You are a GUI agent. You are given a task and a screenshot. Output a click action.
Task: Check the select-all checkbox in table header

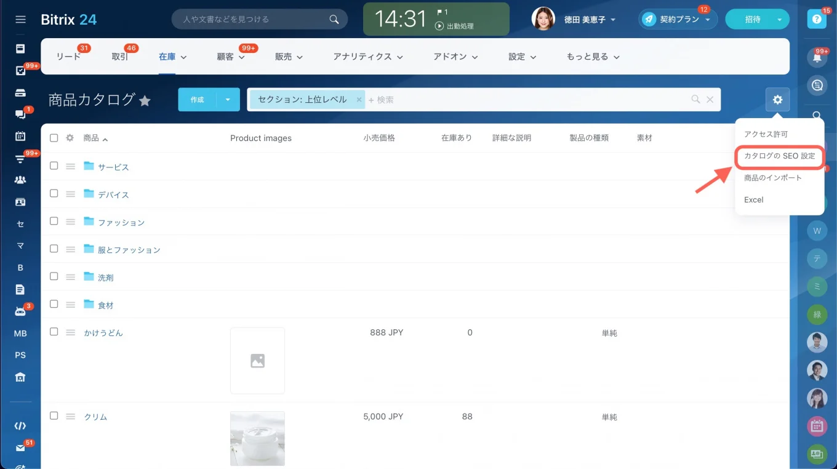[x=54, y=138]
